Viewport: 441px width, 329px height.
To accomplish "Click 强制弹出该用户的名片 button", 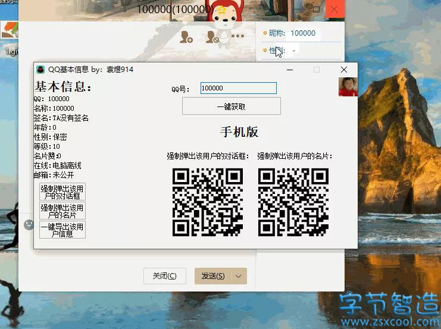I will [x=62, y=211].
